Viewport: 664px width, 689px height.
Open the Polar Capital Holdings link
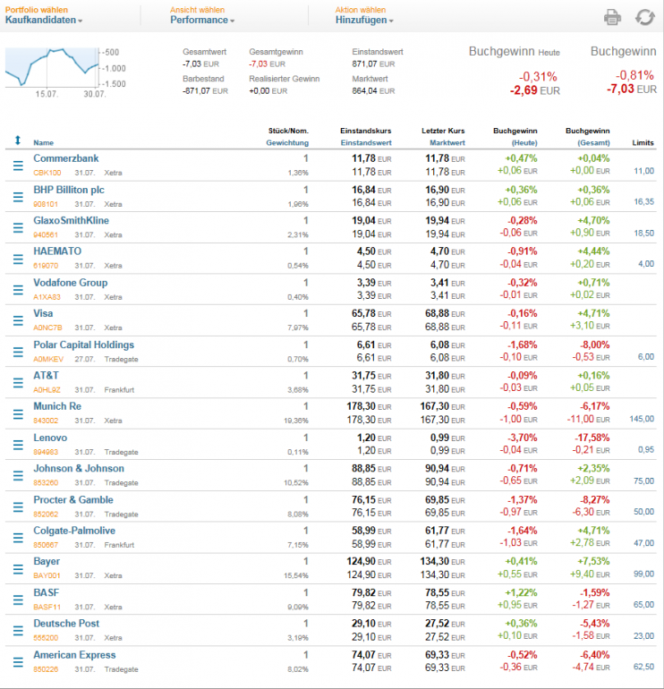tap(83, 344)
